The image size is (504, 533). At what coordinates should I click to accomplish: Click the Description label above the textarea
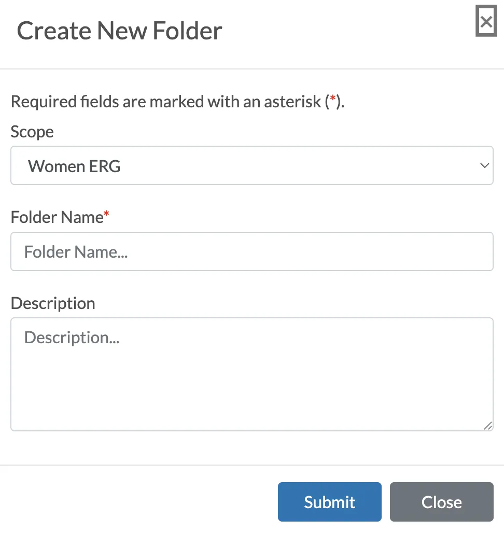(53, 303)
